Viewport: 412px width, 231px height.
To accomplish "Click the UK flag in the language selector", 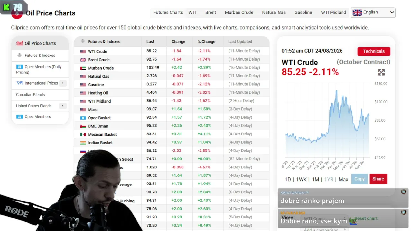I will click(x=357, y=13).
